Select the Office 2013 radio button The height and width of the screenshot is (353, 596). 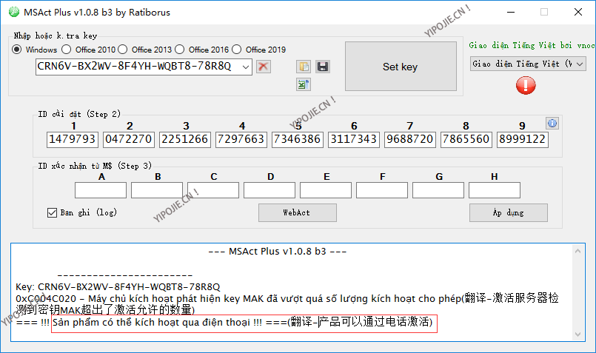122,50
